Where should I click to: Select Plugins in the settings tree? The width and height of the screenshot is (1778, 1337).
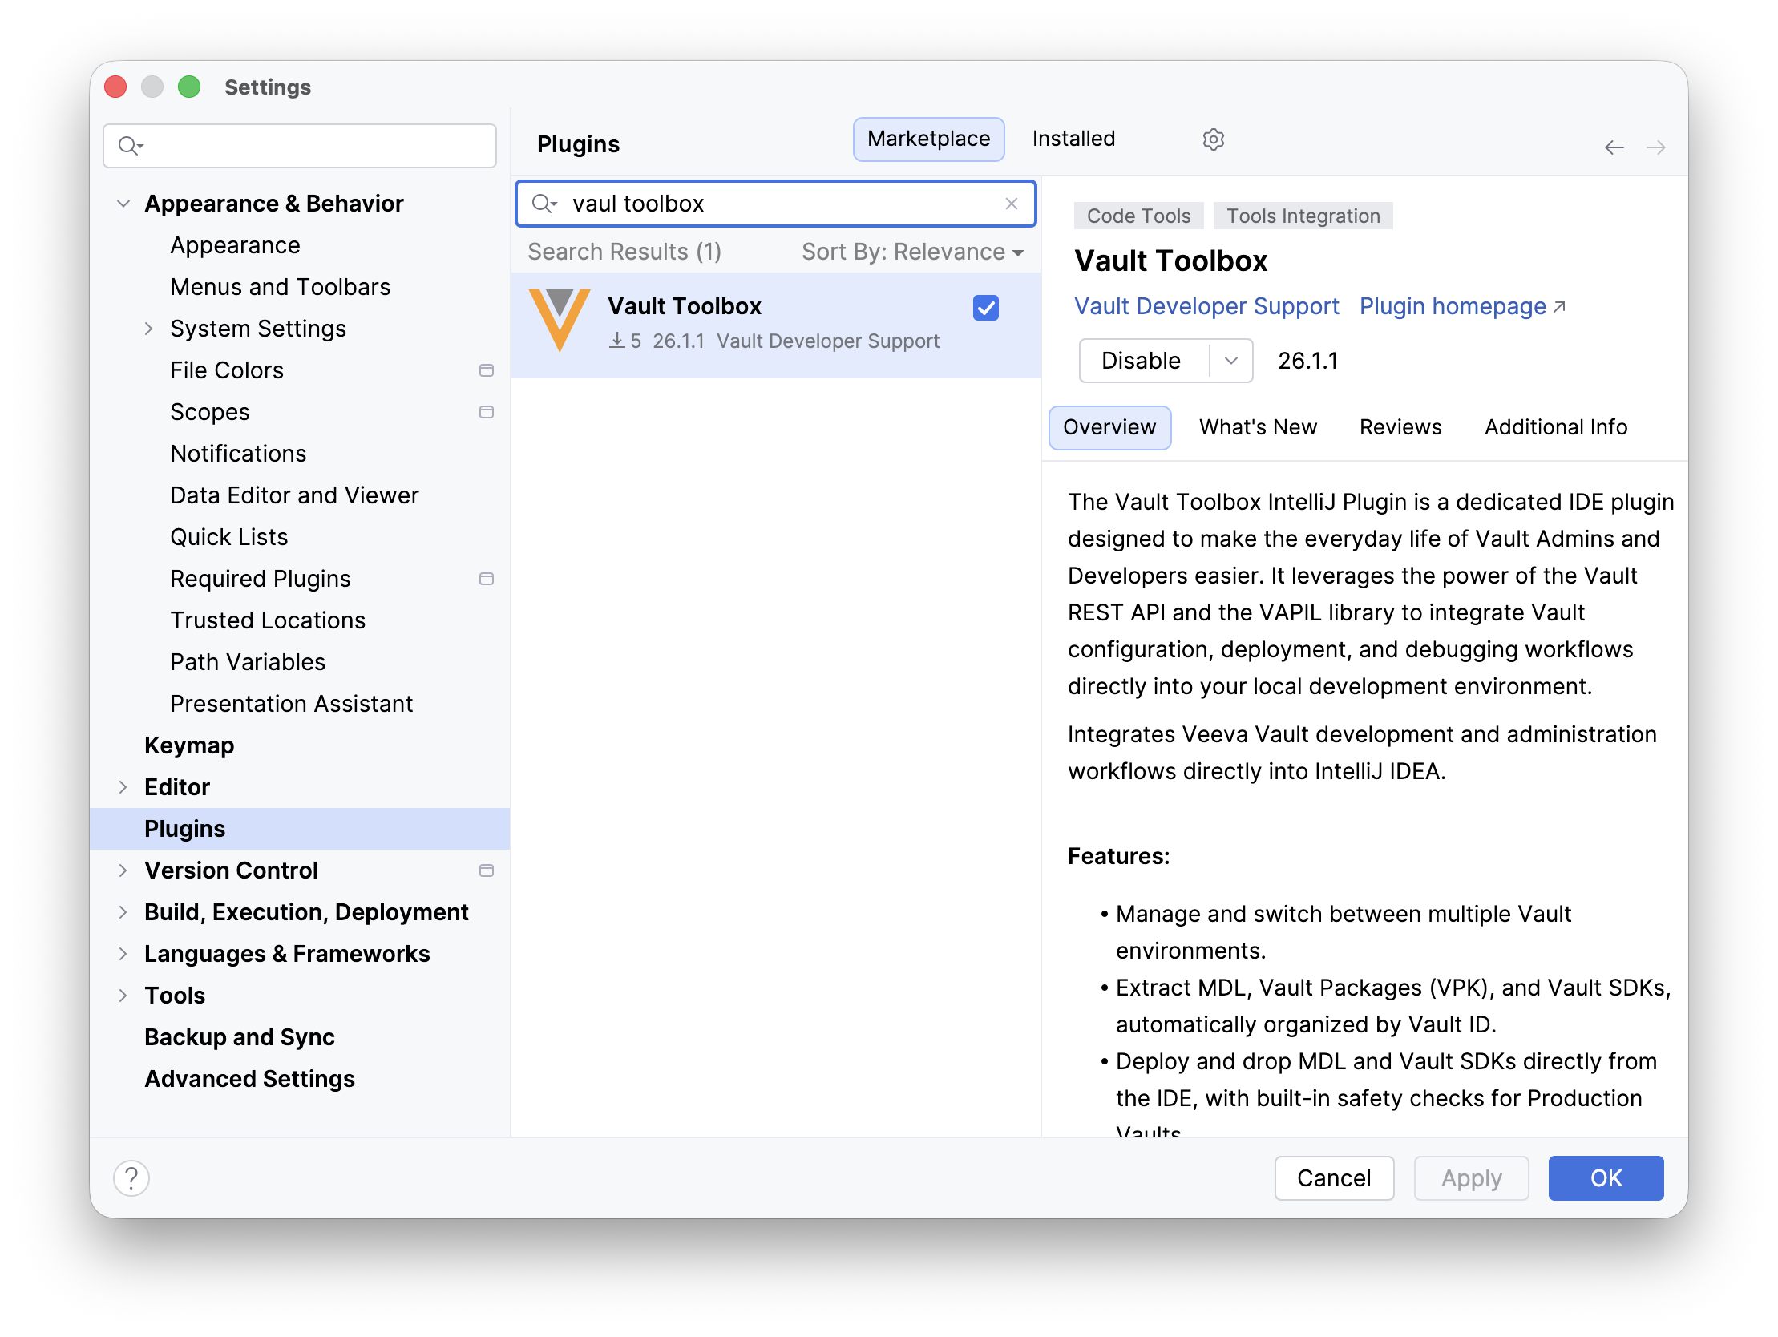point(300,829)
